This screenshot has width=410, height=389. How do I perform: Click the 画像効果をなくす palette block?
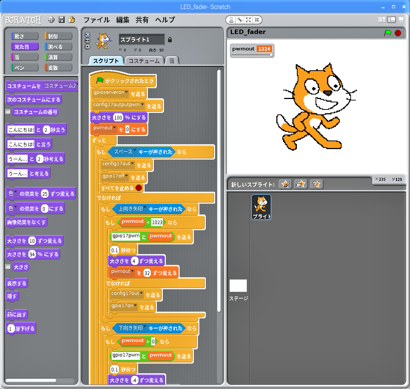coord(27,222)
